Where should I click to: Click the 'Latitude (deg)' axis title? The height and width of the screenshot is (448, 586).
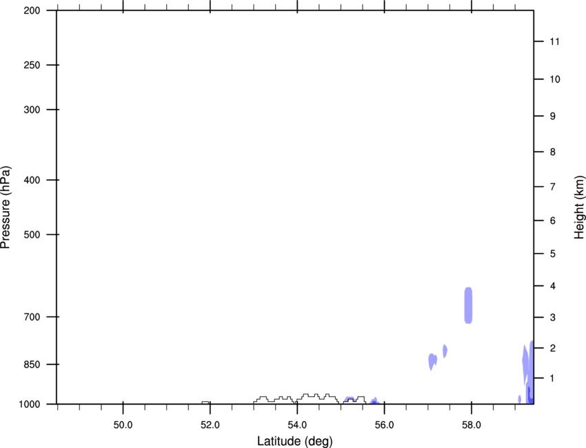tap(294, 441)
